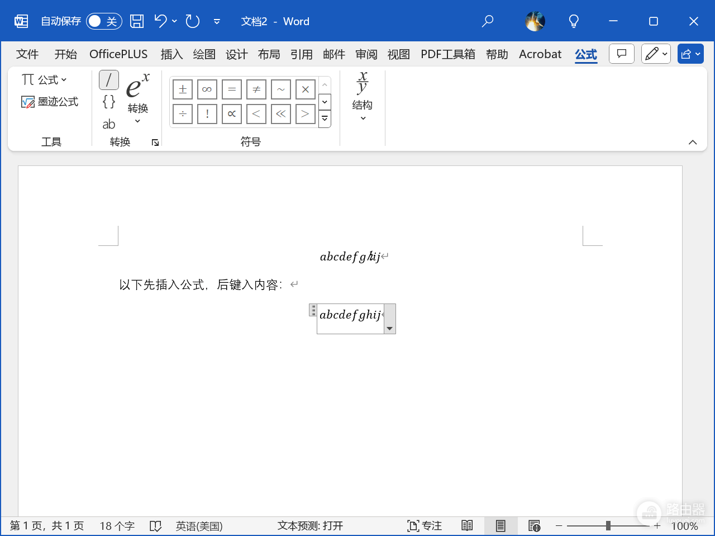
Task: Open the 结构 structures dropdown
Action: 362,96
